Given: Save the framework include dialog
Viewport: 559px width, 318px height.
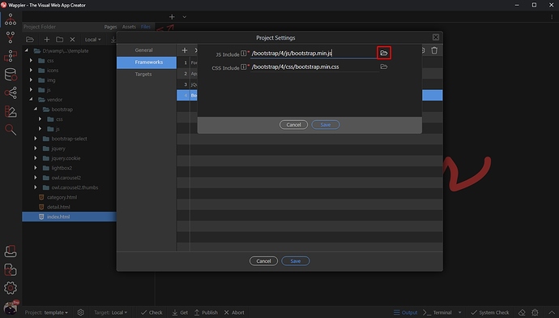Looking at the screenshot, I should pos(326,125).
